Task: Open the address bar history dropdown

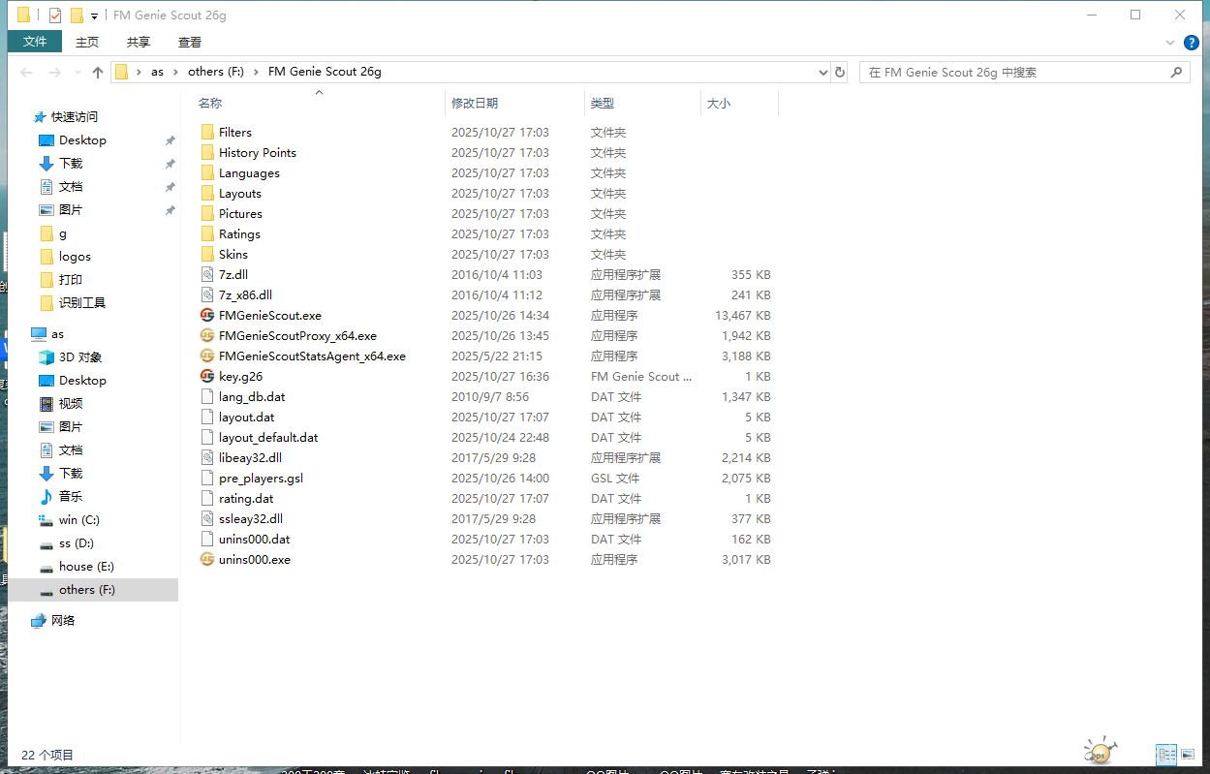Action: coord(822,73)
